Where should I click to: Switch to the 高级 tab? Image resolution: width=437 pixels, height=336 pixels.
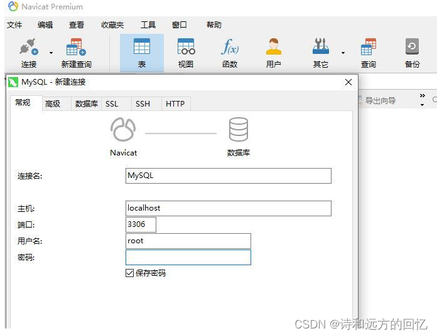(57, 104)
